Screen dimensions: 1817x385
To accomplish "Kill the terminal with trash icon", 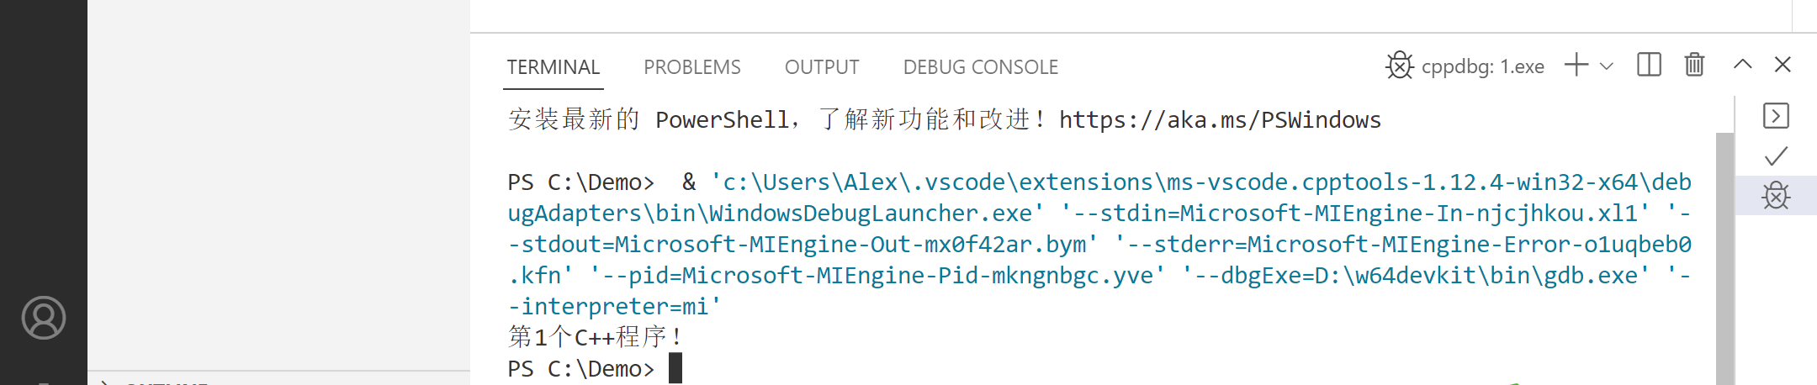I will (1694, 65).
